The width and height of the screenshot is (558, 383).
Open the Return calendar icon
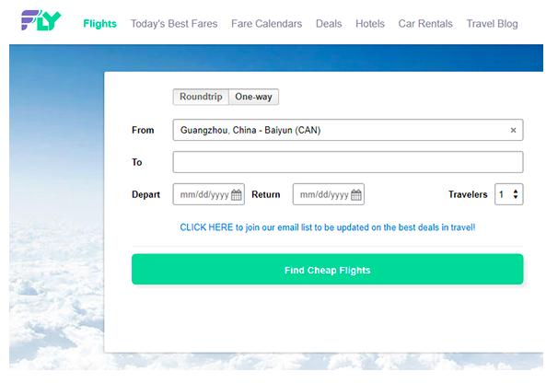pos(356,194)
